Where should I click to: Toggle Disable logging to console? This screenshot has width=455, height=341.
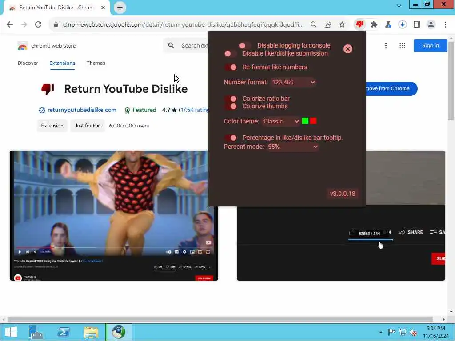[245, 46]
